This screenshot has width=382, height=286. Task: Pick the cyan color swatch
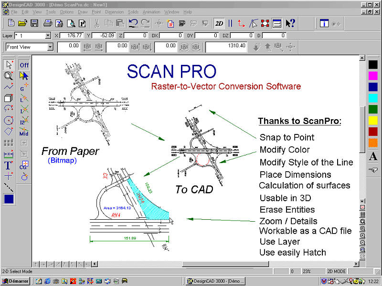pyautogui.click(x=373, y=98)
